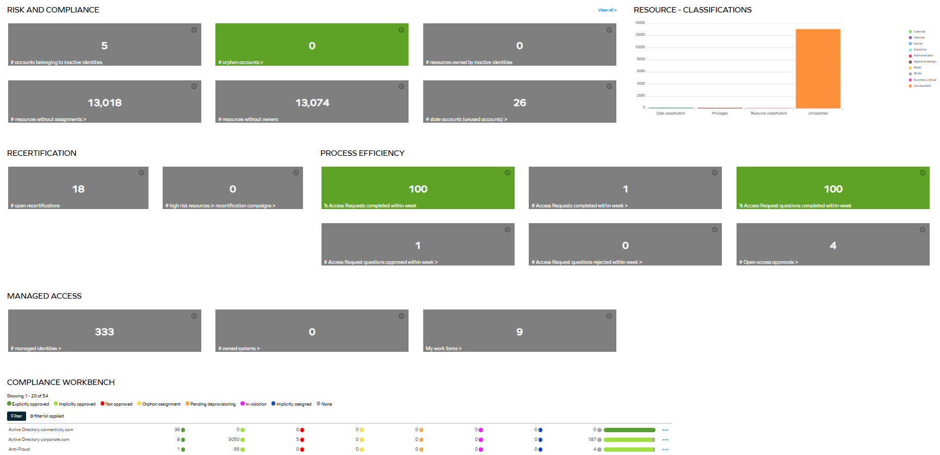Click compliance progress bar for Active Directory connectivity.com
Screen dimensions: 940x455
(x=629, y=430)
